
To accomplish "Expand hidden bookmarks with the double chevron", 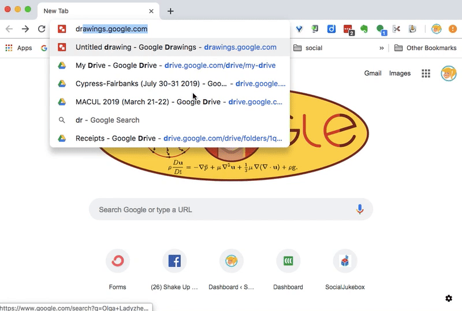I will point(382,48).
